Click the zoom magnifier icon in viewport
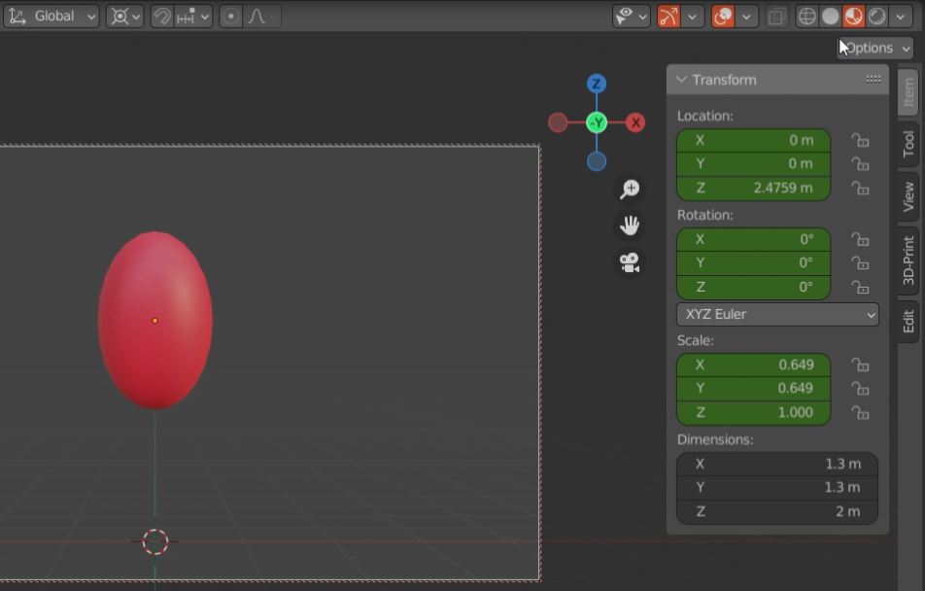925x591 pixels. click(x=630, y=189)
